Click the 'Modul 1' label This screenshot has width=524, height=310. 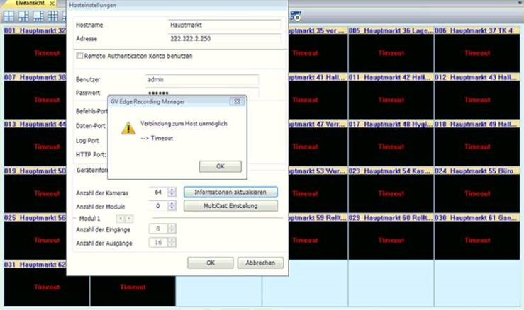pyautogui.click(x=89, y=219)
